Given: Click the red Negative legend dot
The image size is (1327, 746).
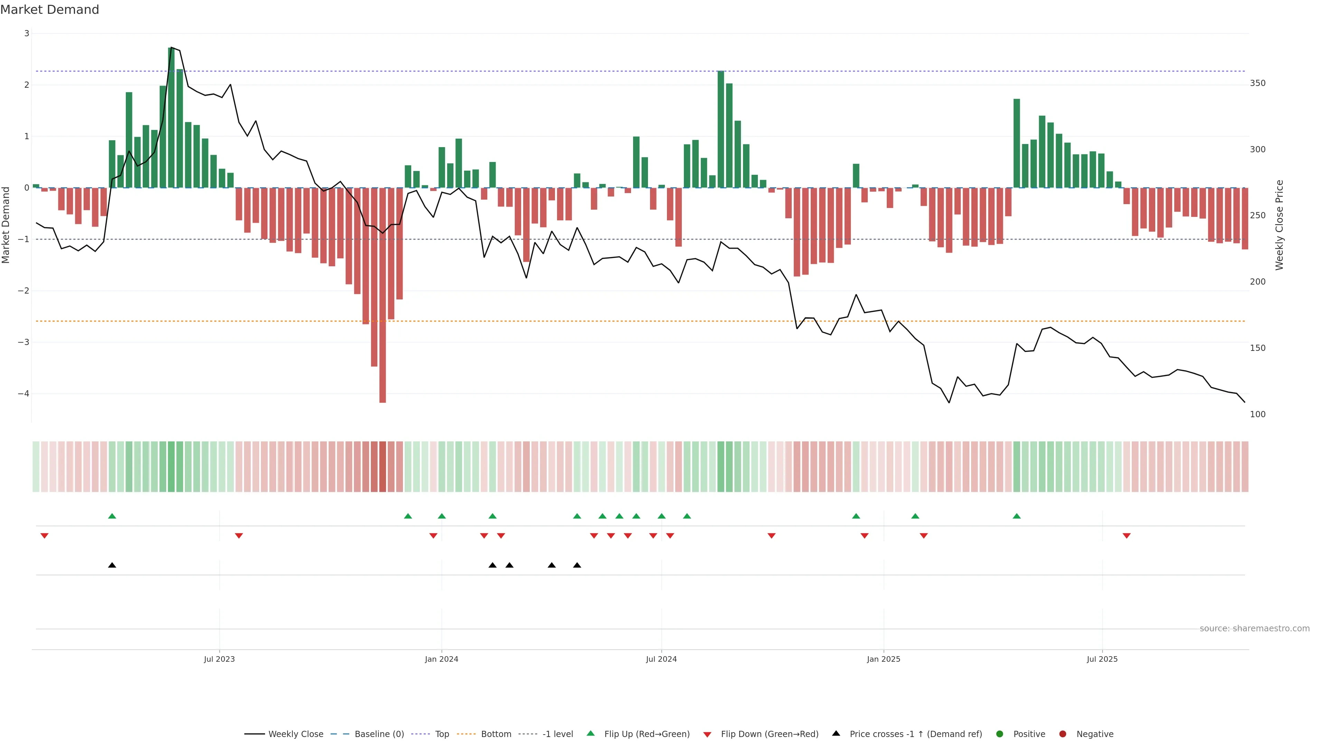Looking at the screenshot, I should (x=1063, y=734).
